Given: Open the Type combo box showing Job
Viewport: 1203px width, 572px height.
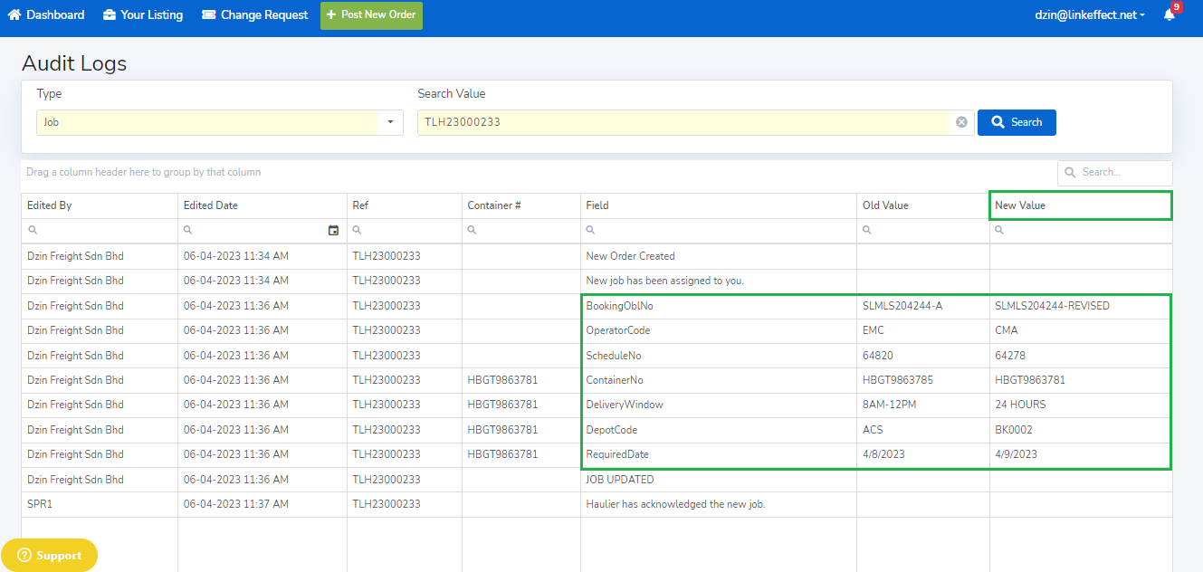Looking at the screenshot, I should pyautogui.click(x=207, y=122).
